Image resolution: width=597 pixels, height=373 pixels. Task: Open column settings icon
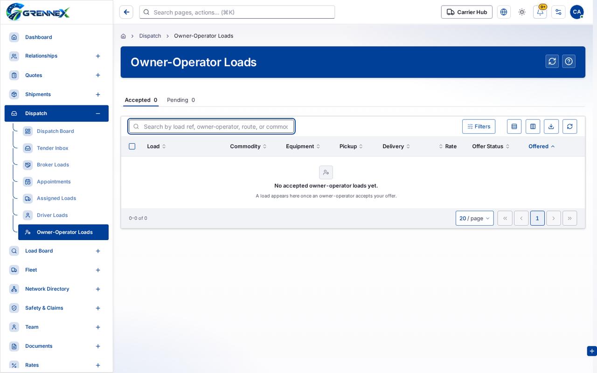pyautogui.click(x=533, y=126)
